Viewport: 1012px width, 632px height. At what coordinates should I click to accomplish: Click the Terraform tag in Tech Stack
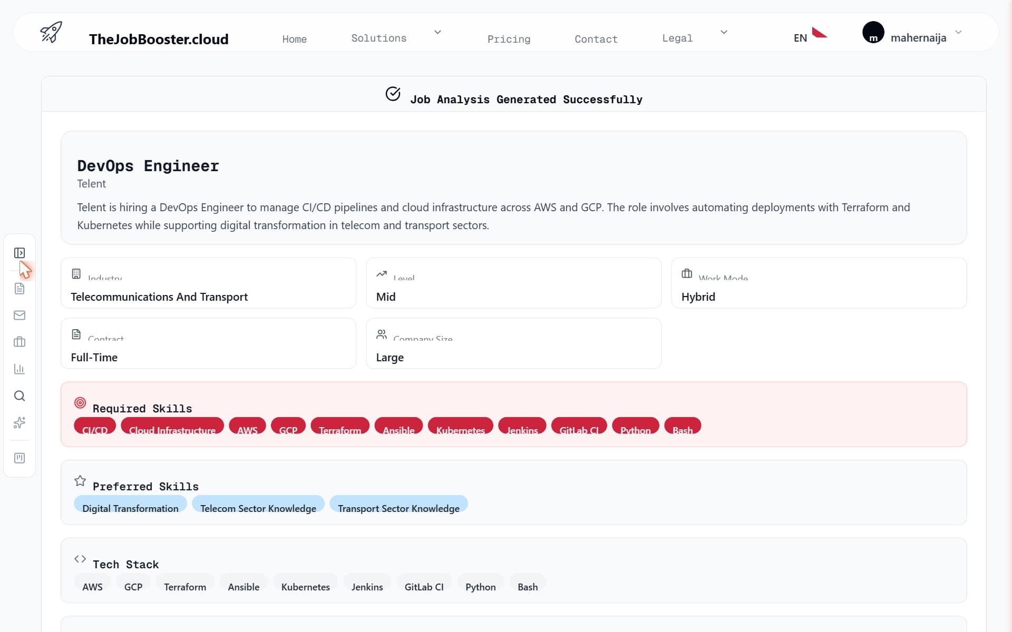[185, 582]
